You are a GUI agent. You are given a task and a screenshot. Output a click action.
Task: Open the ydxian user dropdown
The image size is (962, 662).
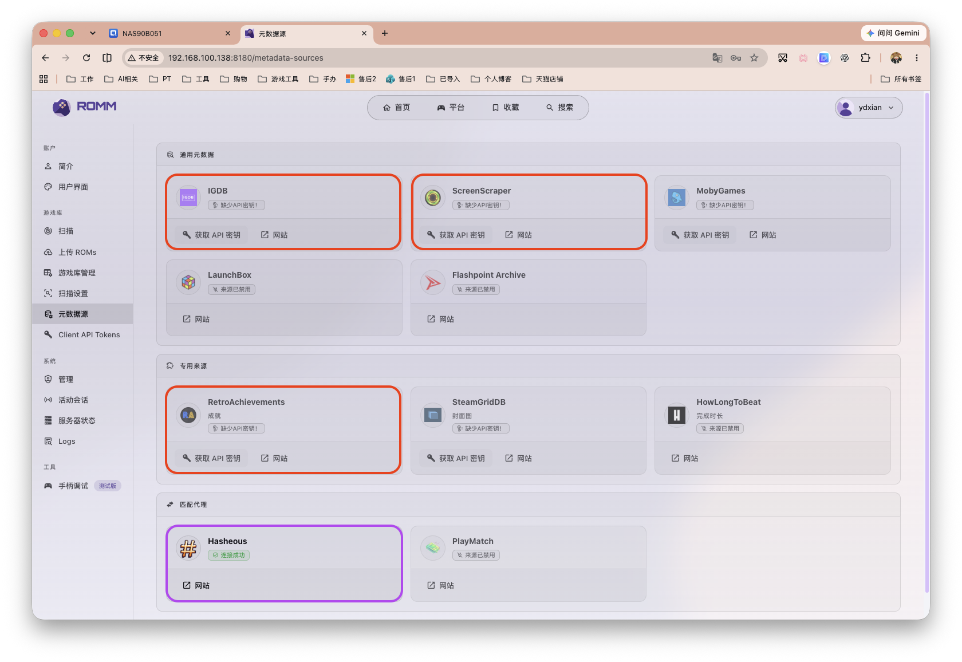click(869, 108)
